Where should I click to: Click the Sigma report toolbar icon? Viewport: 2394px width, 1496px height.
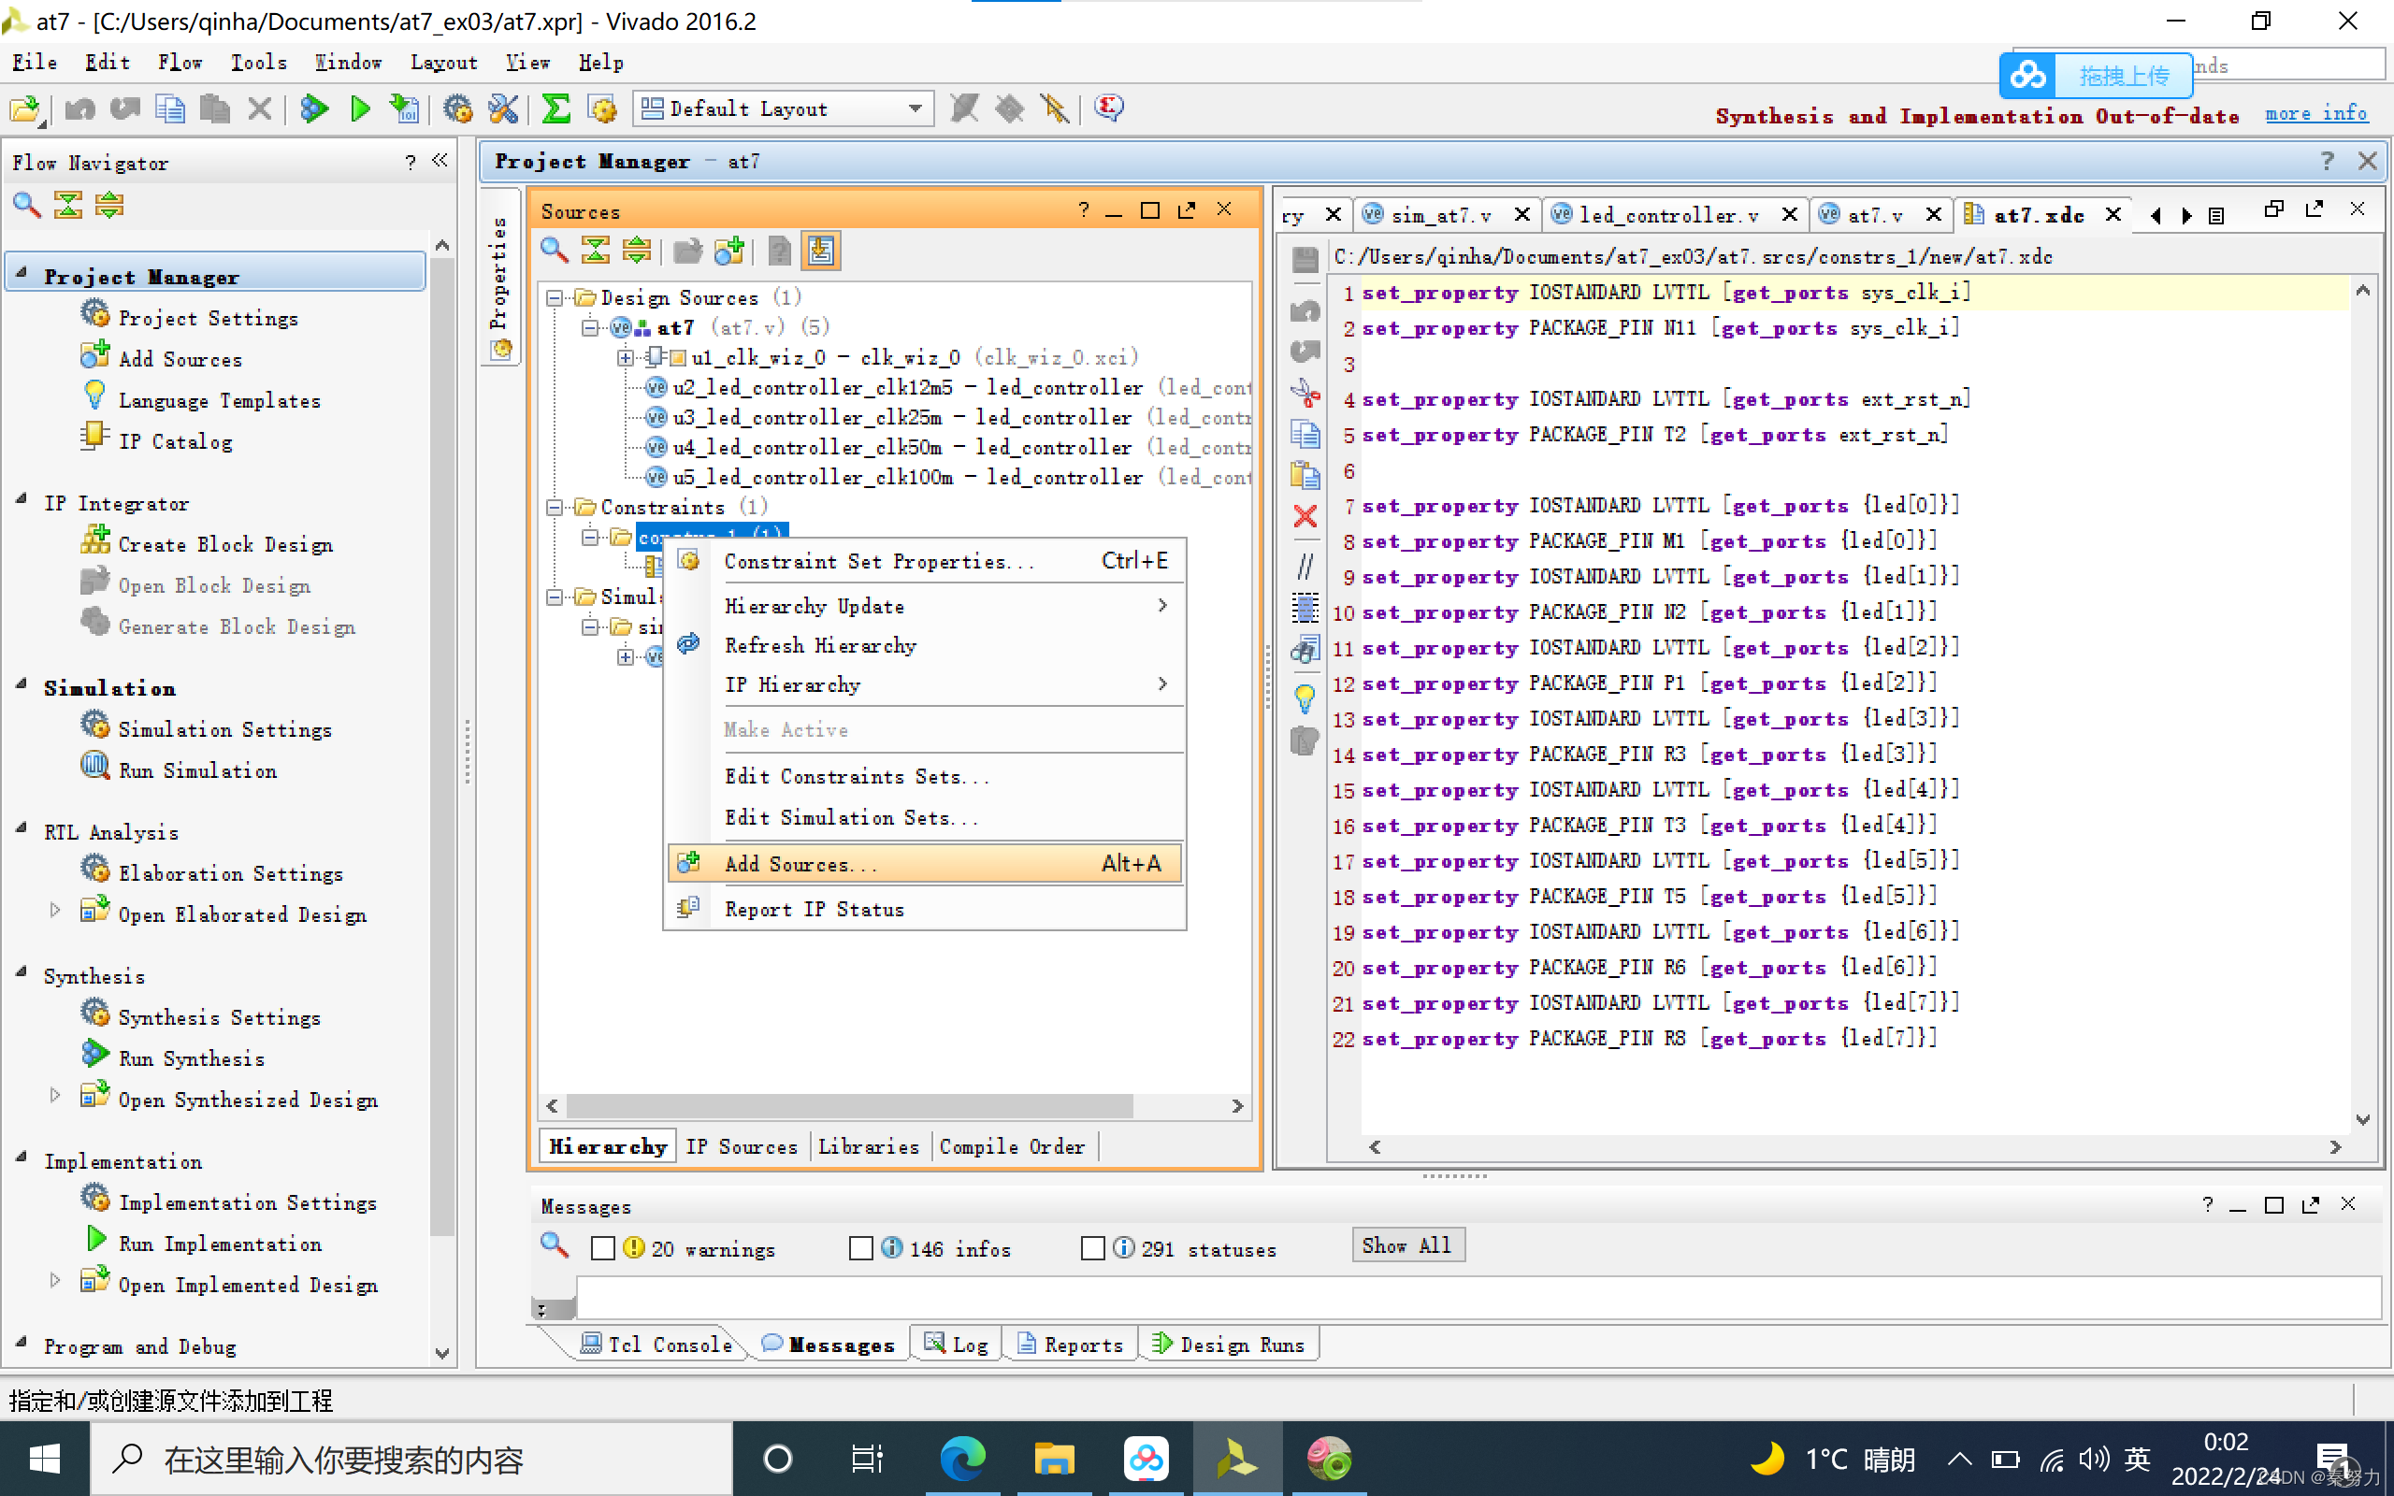coord(556,108)
